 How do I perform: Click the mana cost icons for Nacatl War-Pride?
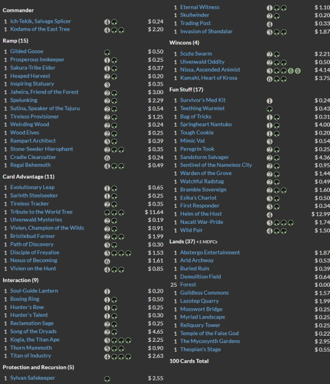coord(280,223)
